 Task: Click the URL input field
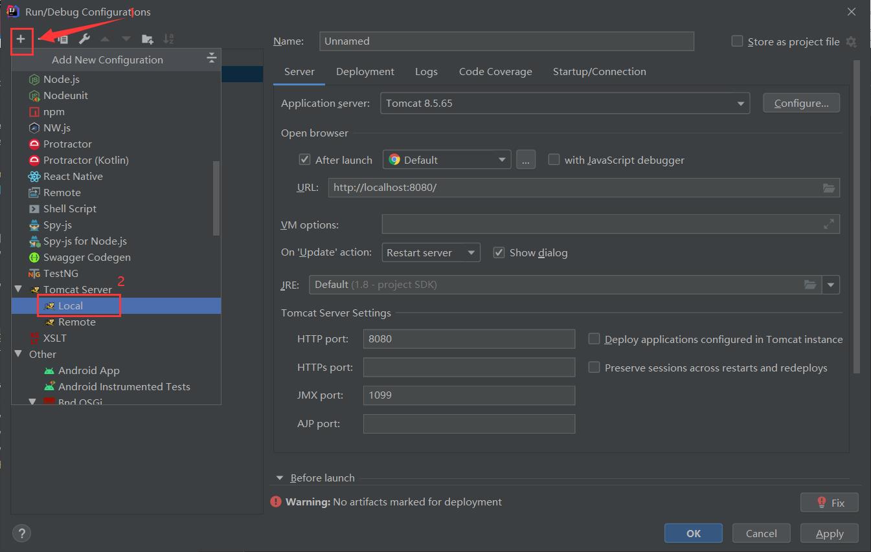[584, 188]
